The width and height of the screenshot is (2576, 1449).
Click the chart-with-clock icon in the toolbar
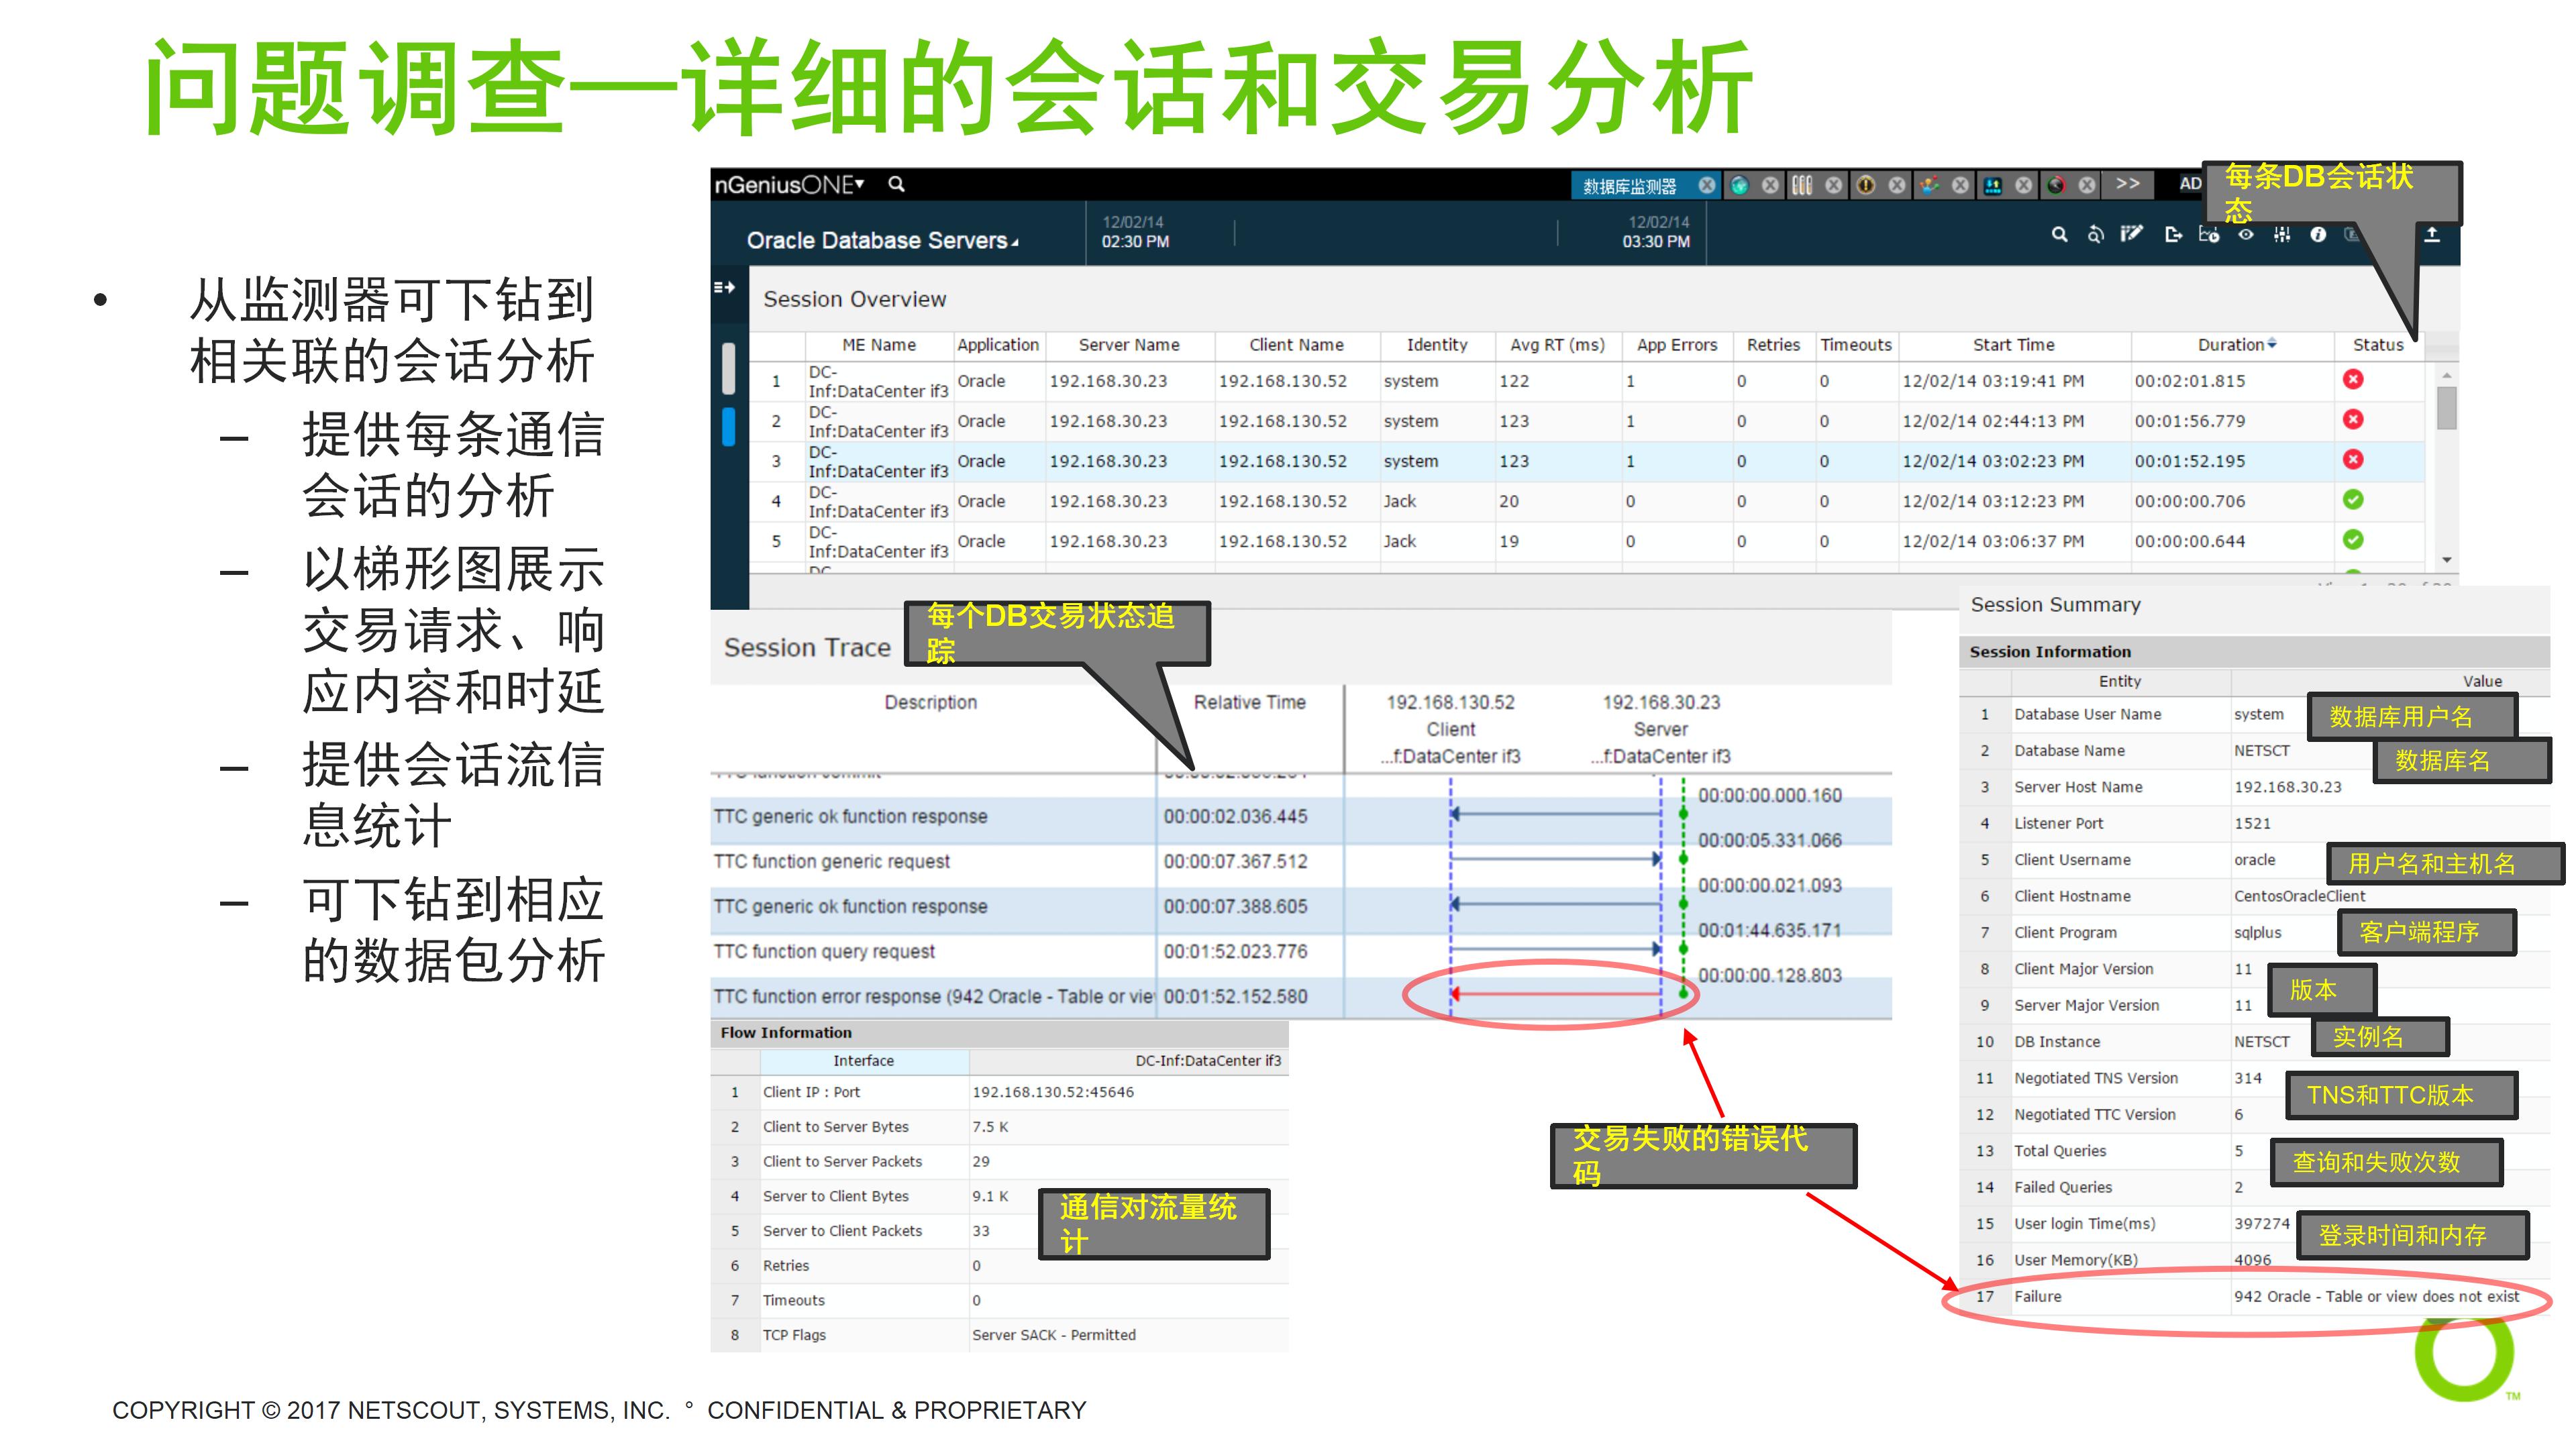coord(2209,234)
